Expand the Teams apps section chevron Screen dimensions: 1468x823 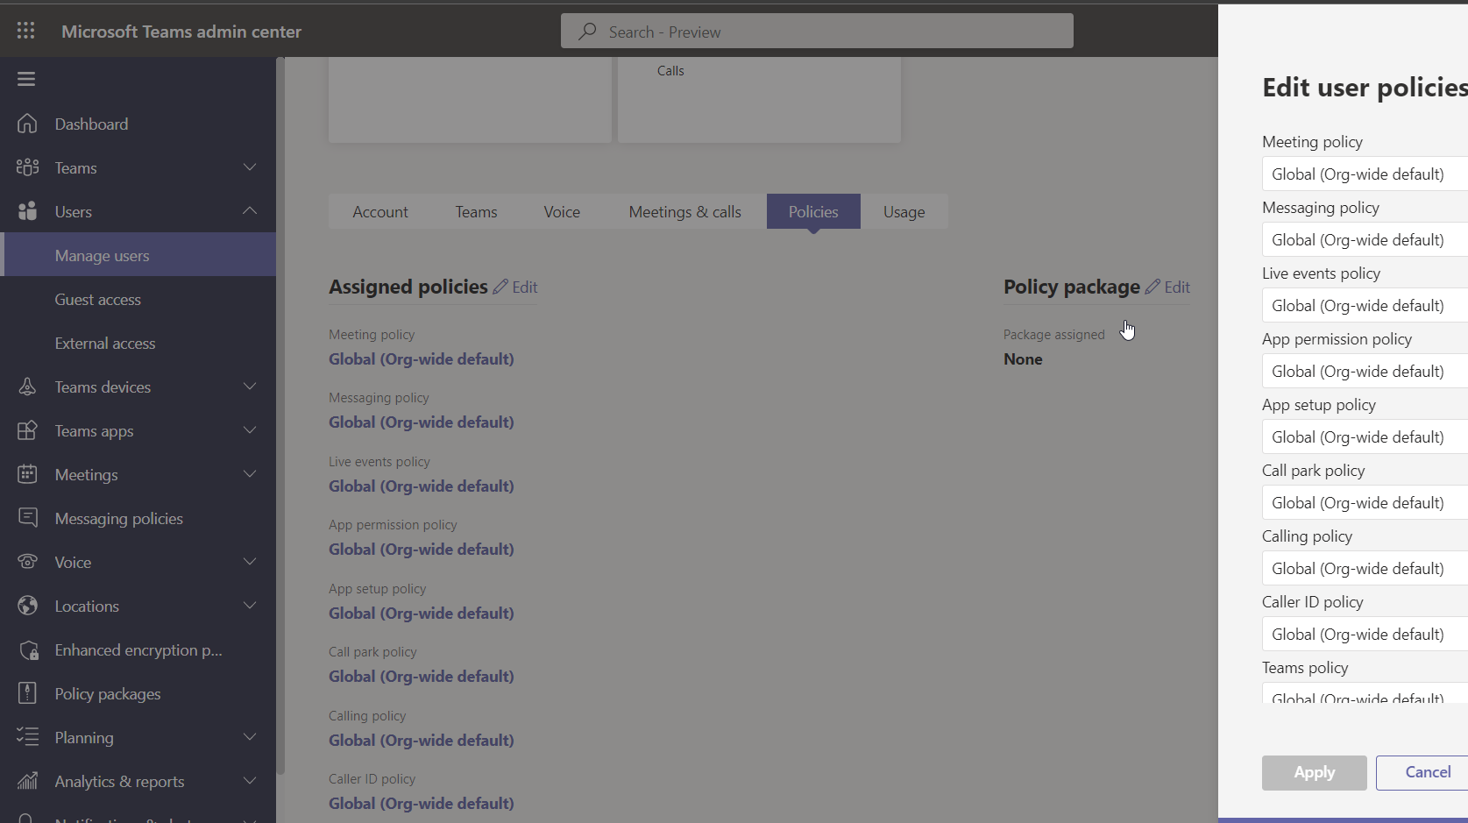coord(250,430)
